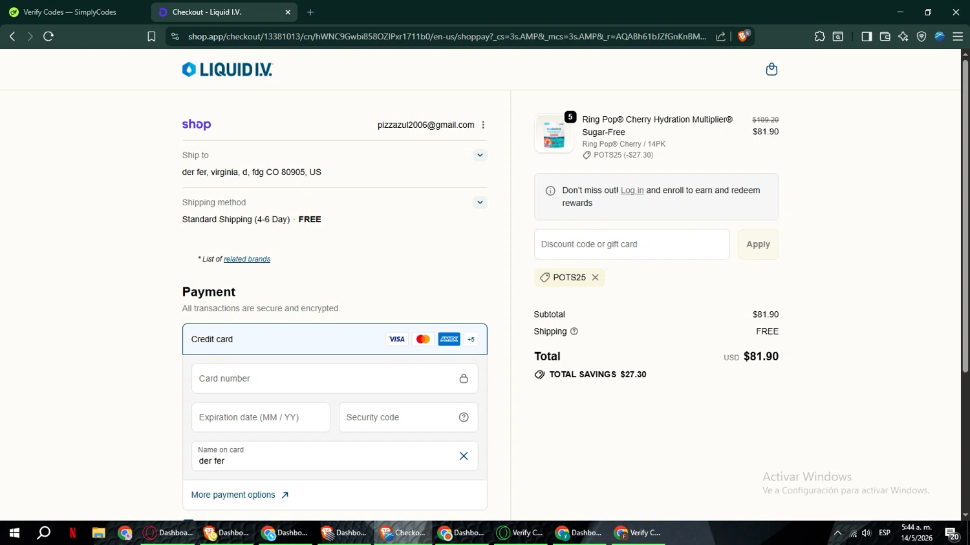Open account options beside the email

click(483, 125)
